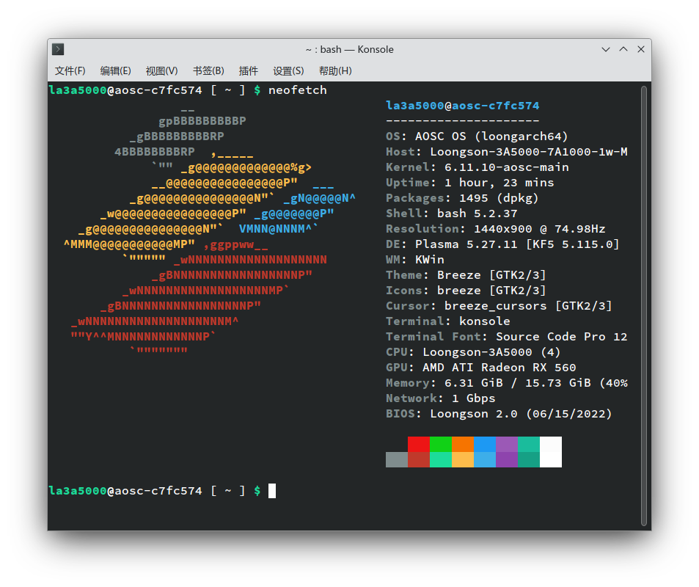This screenshot has height=587, width=699.
Task: Click the Icons line breeze [GTK2/3]
Action: tap(466, 291)
